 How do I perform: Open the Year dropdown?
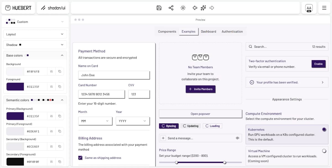[133, 121]
